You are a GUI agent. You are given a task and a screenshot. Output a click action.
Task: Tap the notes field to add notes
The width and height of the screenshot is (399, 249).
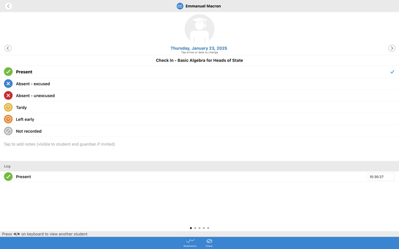(x=199, y=149)
